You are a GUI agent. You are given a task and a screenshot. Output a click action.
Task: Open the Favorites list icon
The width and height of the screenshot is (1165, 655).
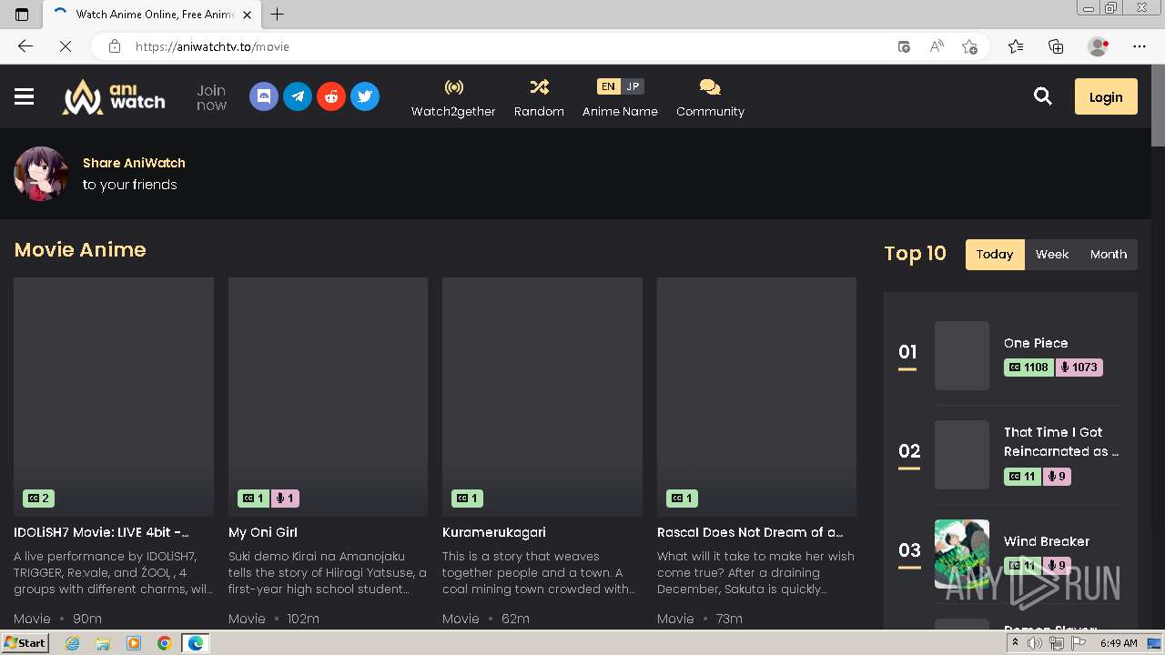point(1016,46)
